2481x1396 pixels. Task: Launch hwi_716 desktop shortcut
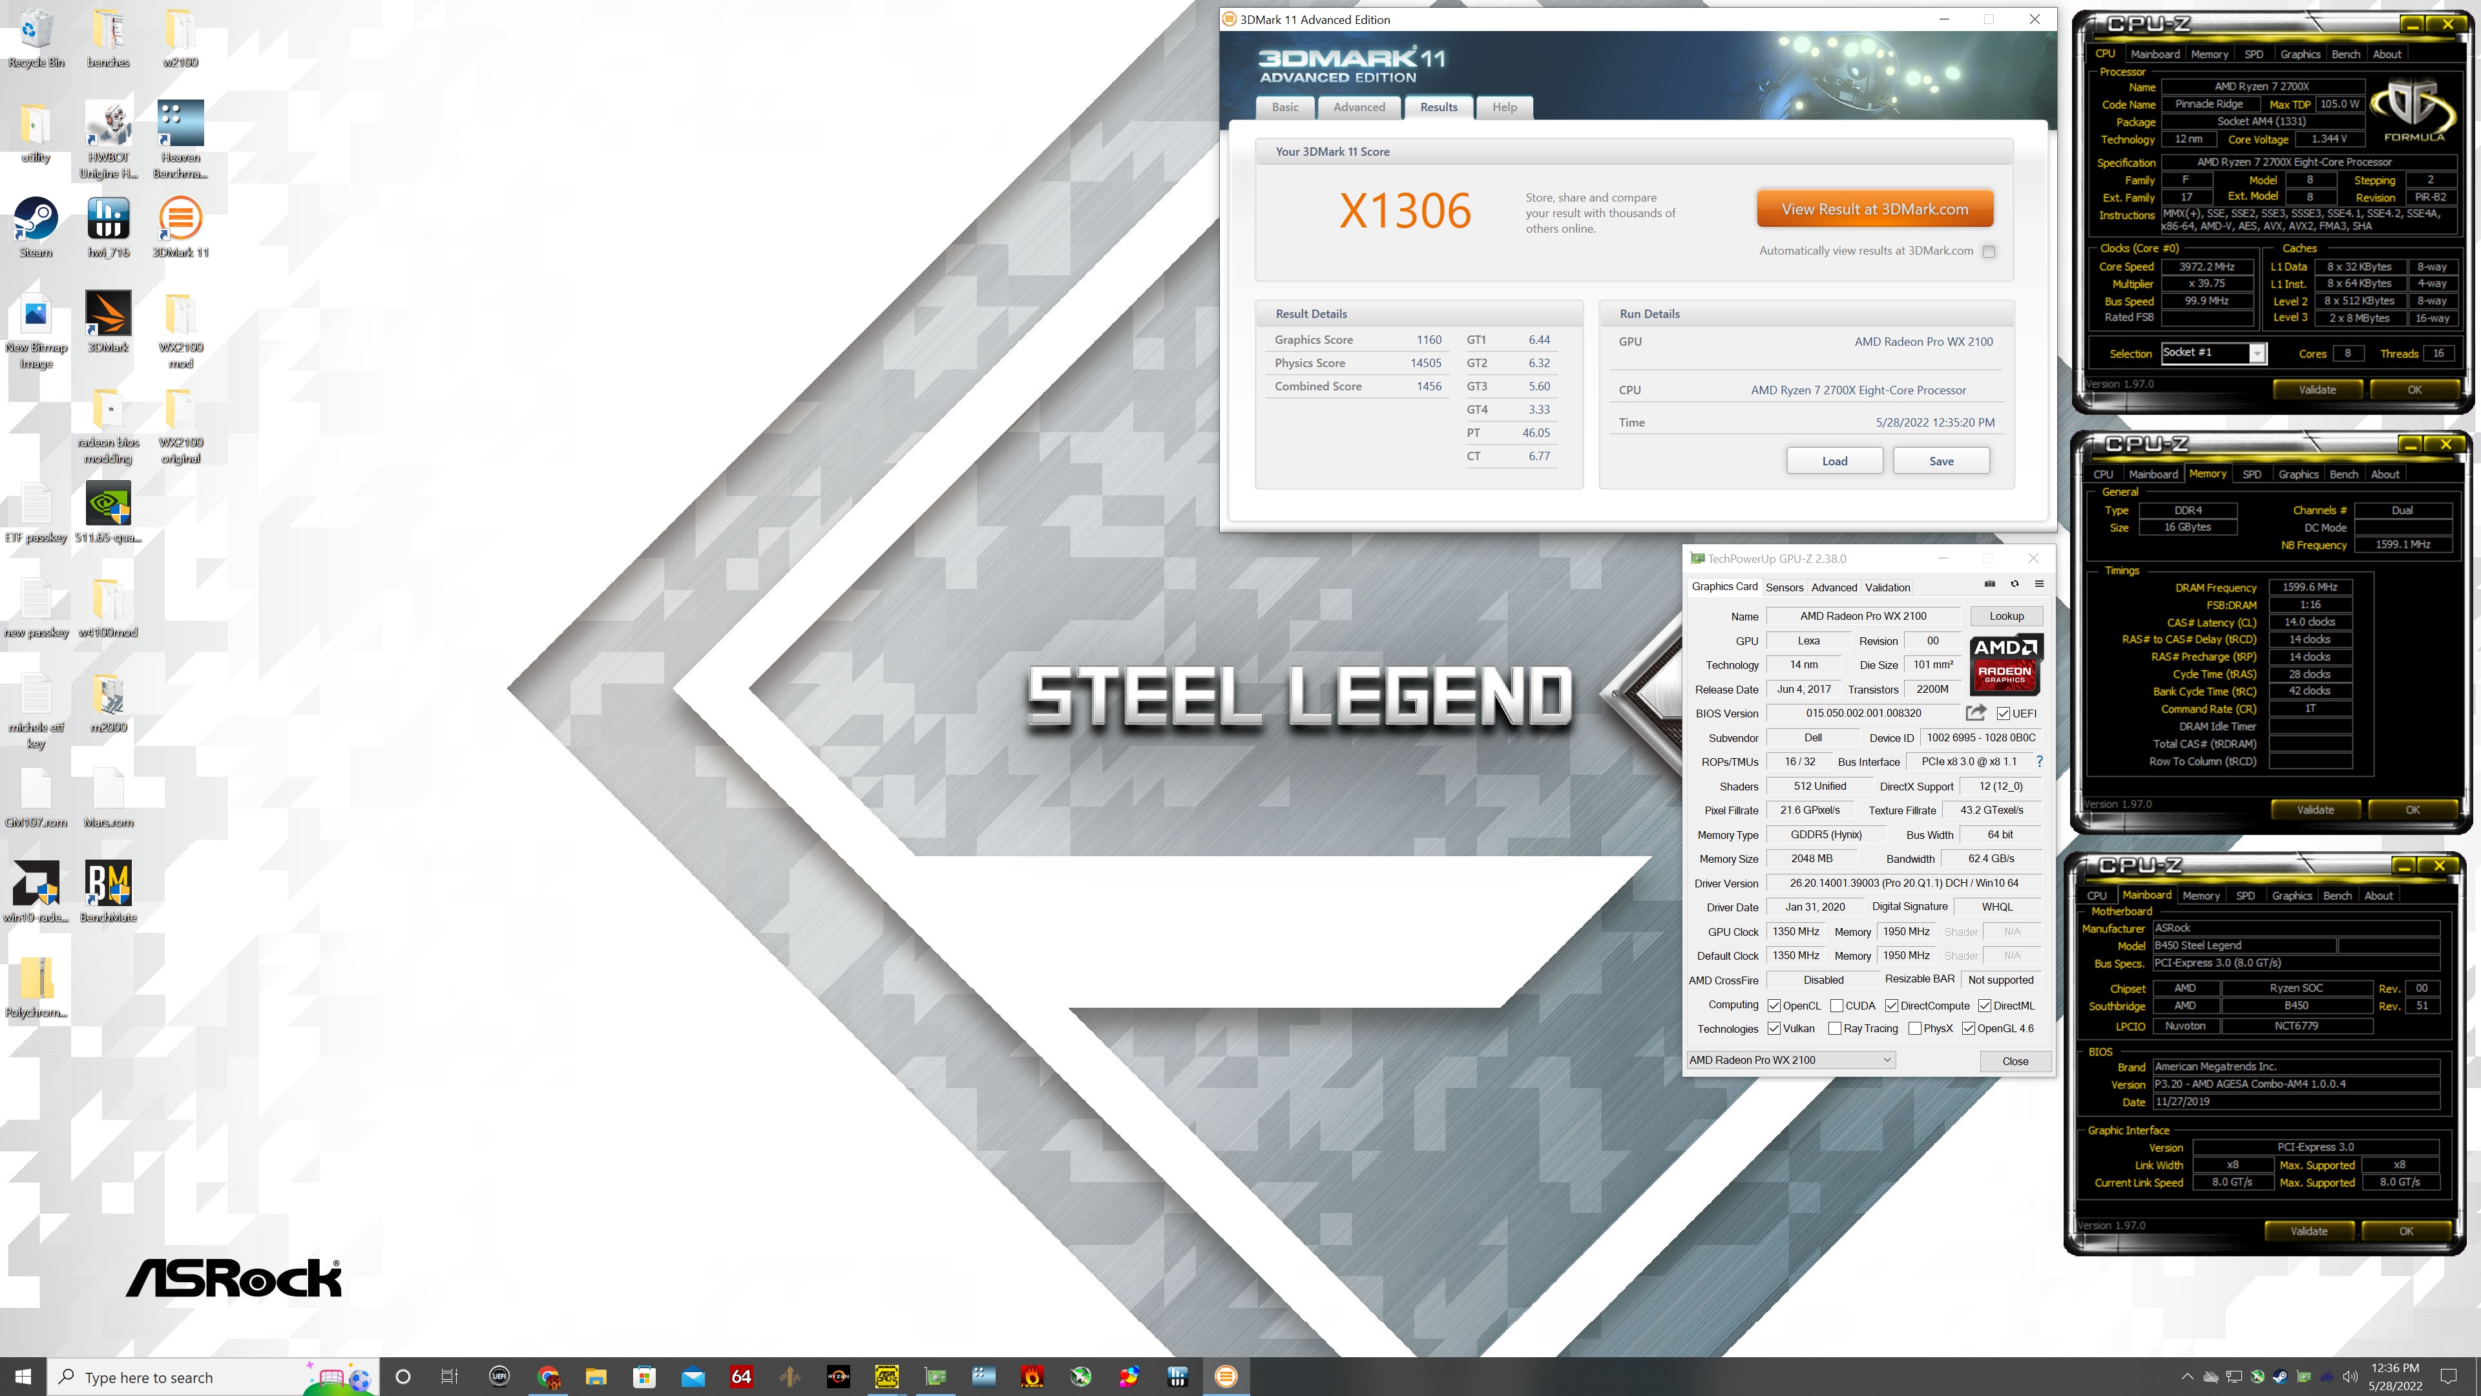pos(108,227)
